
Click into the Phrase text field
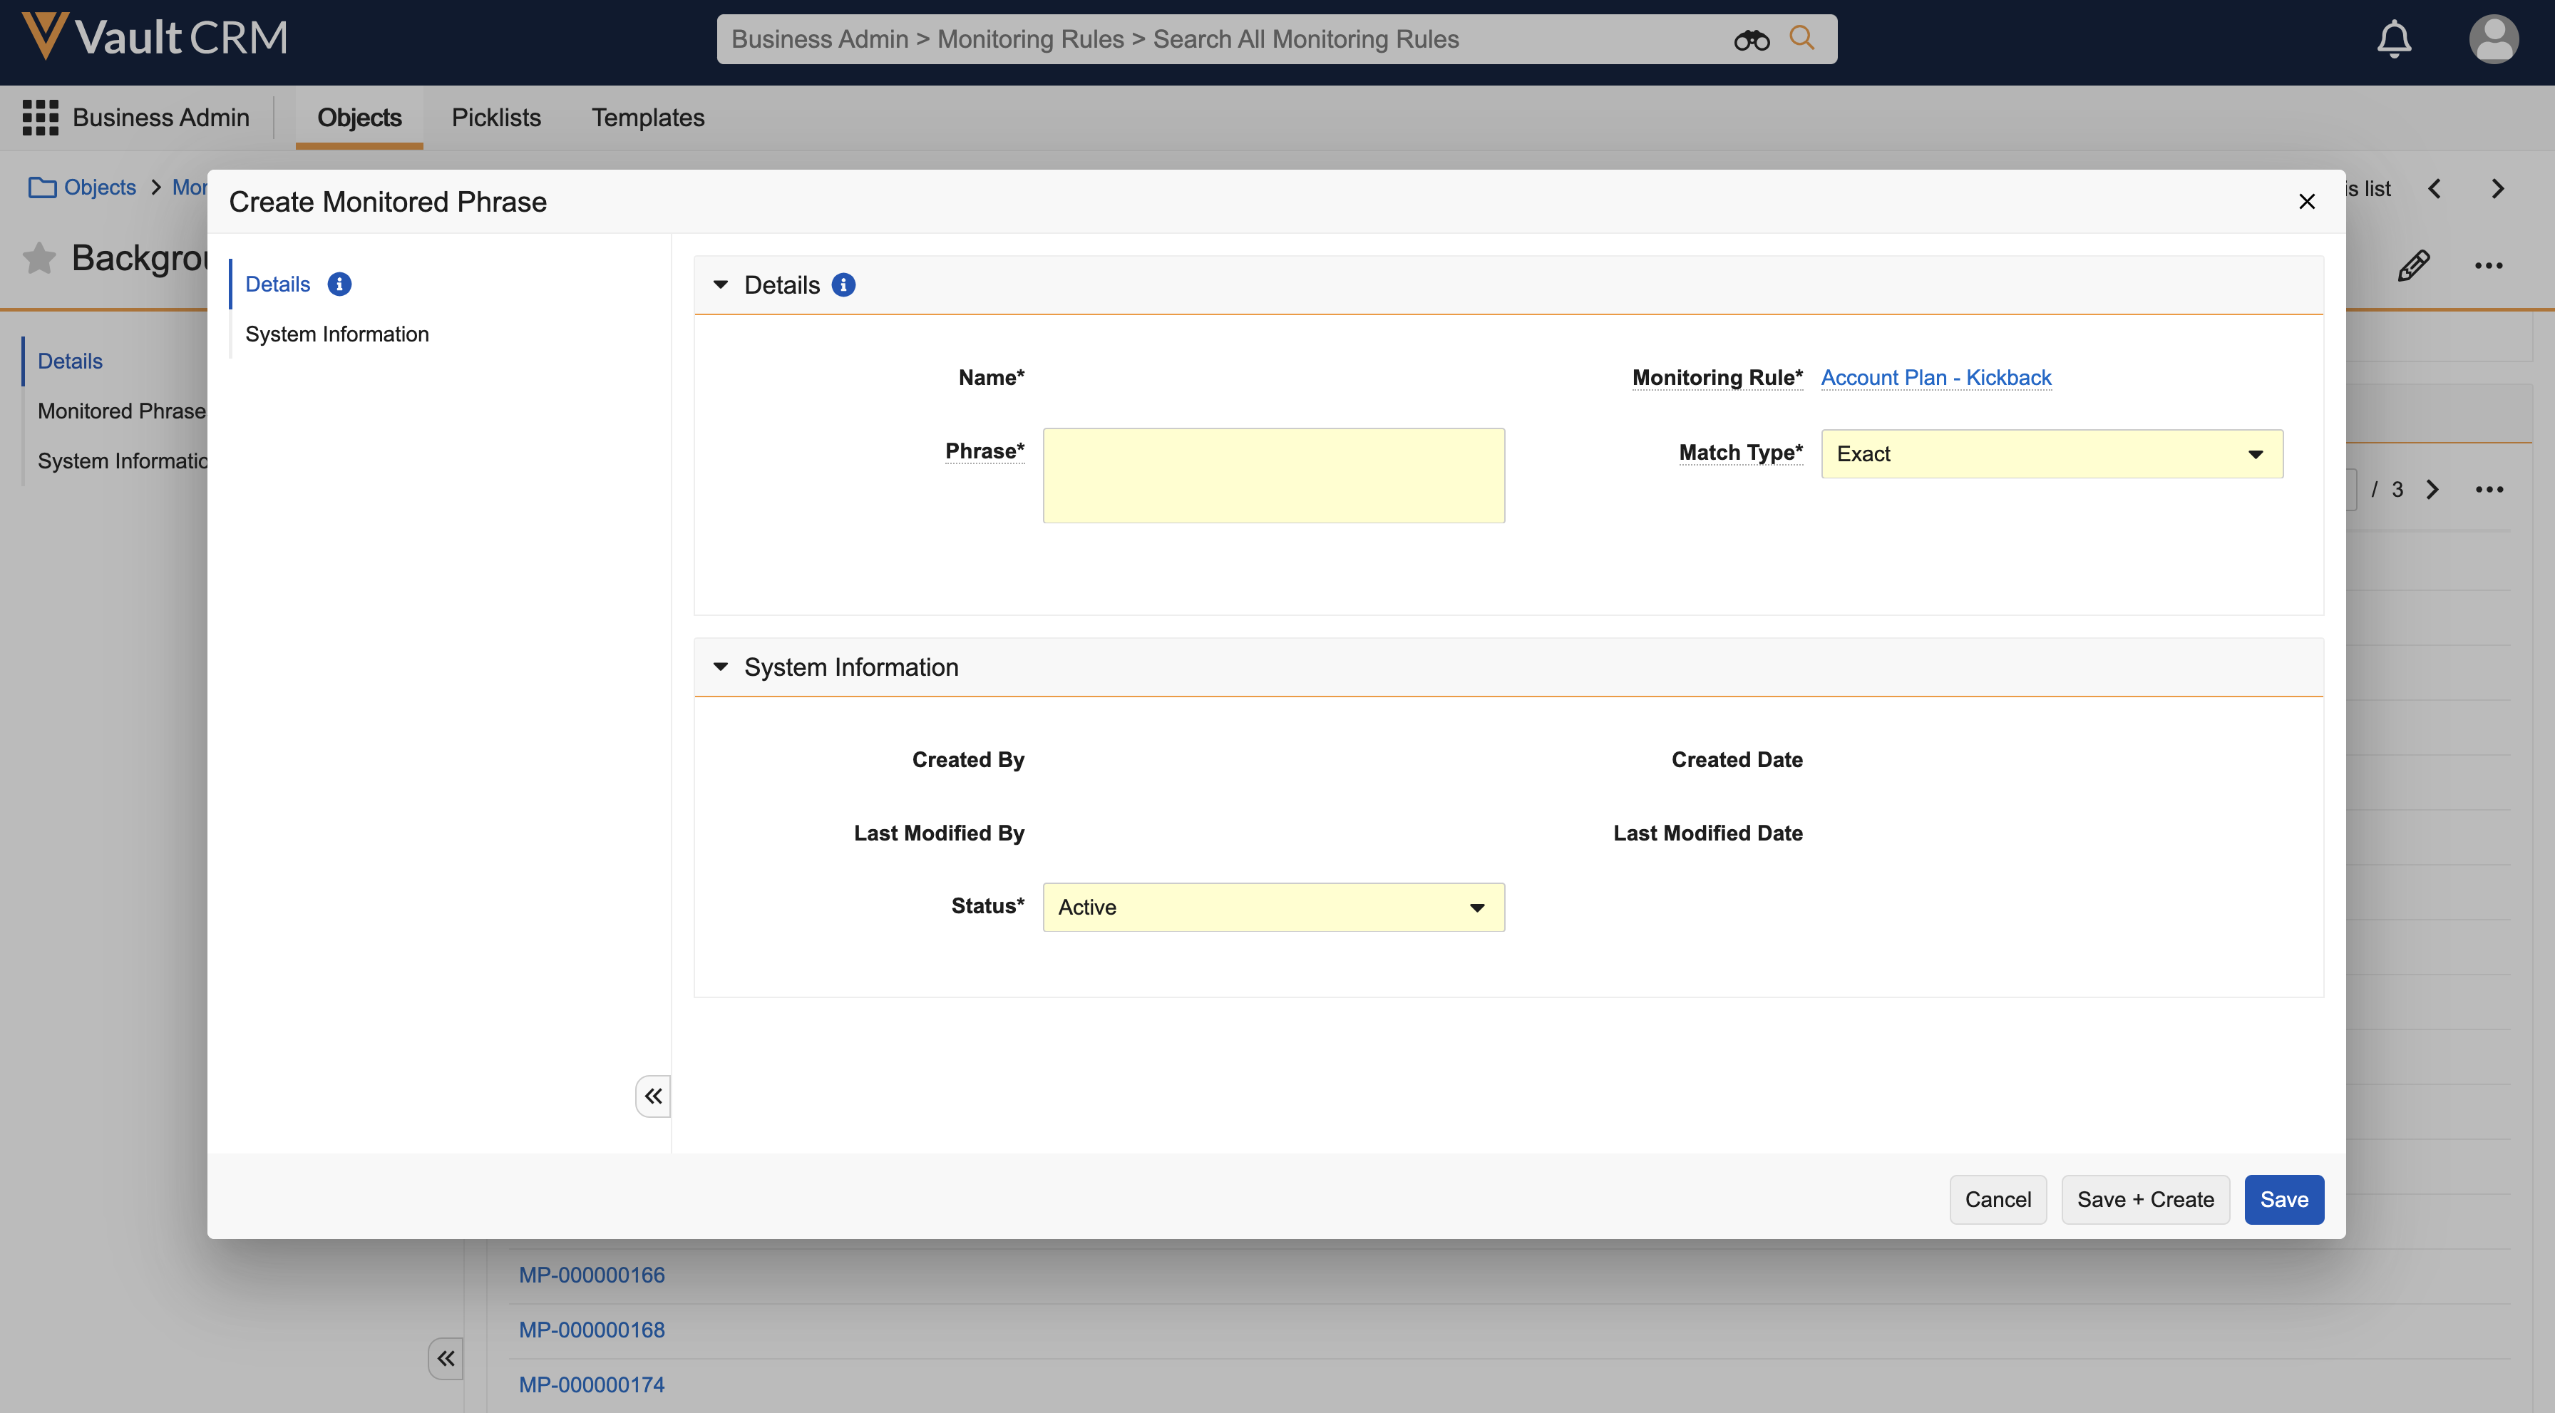pos(1273,476)
